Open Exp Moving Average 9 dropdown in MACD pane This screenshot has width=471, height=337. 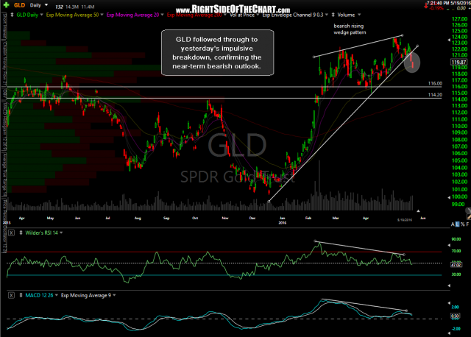click(114, 295)
